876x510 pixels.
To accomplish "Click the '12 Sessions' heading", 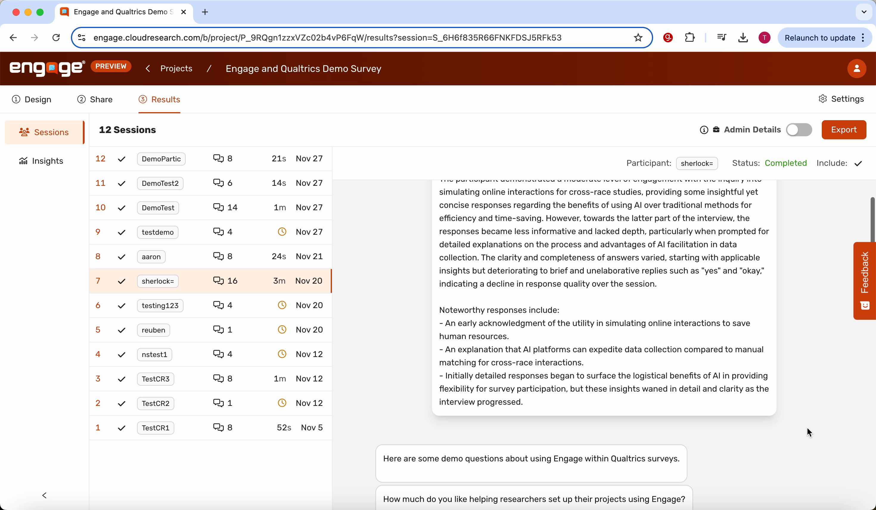I will [127, 130].
